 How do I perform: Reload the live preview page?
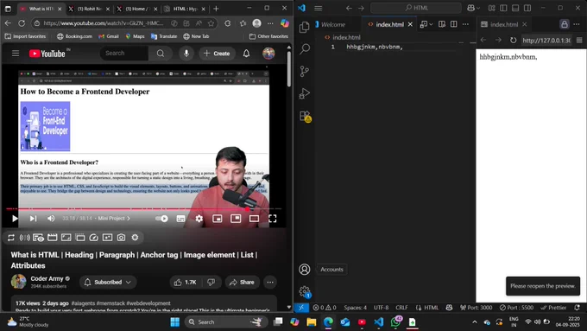(x=513, y=40)
